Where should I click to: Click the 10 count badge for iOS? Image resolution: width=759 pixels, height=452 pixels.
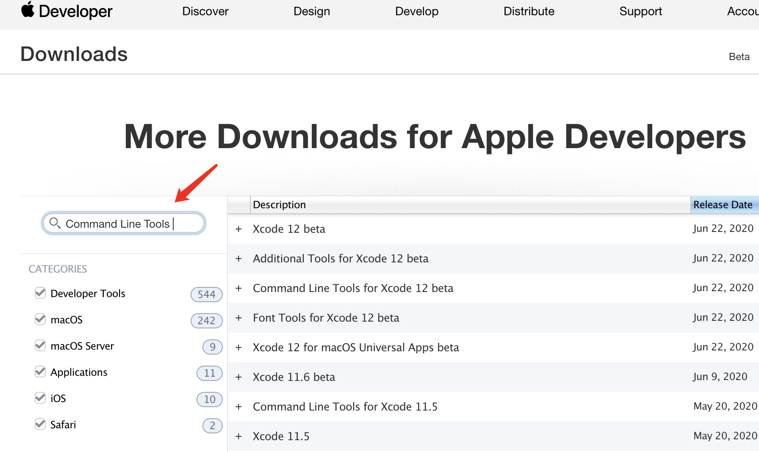point(210,399)
